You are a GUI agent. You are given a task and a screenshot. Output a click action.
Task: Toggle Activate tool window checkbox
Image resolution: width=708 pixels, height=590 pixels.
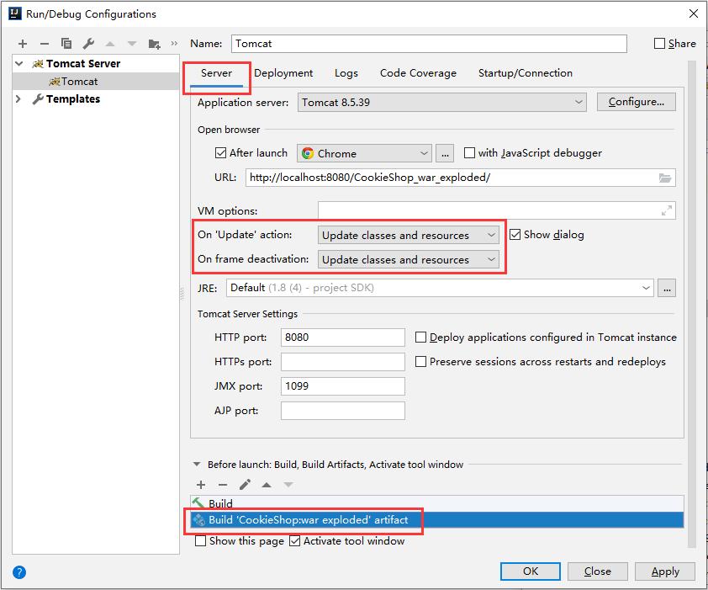click(x=294, y=540)
